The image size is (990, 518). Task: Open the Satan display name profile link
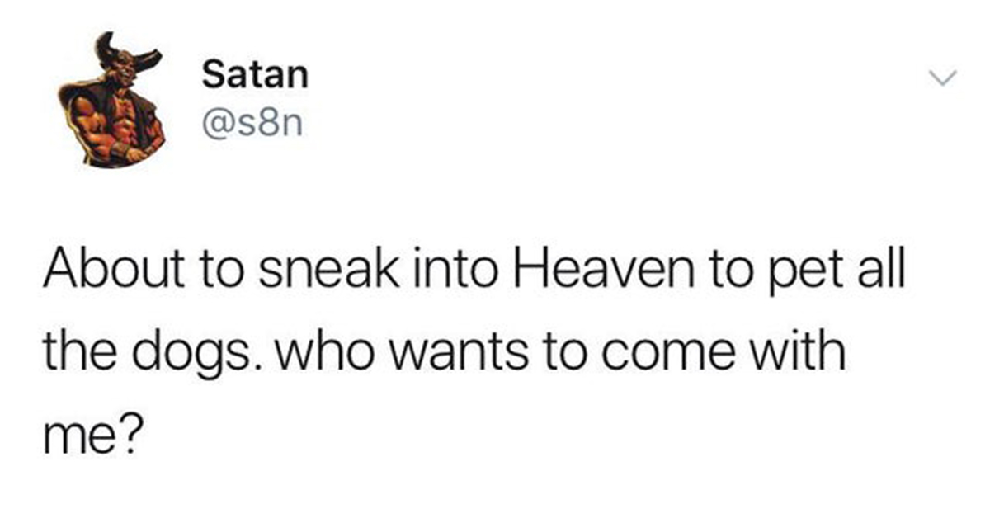point(255,76)
